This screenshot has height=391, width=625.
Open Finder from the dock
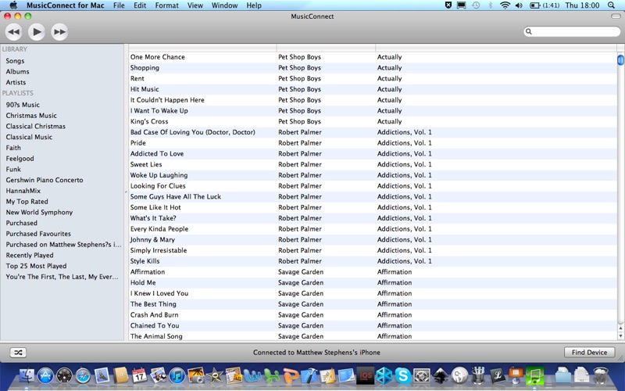[x=26, y=375]
